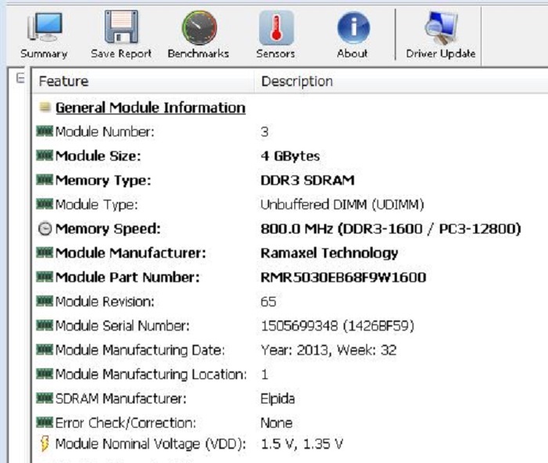Launch Driver Update from toolbar
548x463 pixels.
[440, 29]
